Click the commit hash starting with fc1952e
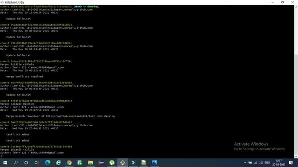Image resolution: width=298 pixels, height=167 pixels. pos(41,101)
